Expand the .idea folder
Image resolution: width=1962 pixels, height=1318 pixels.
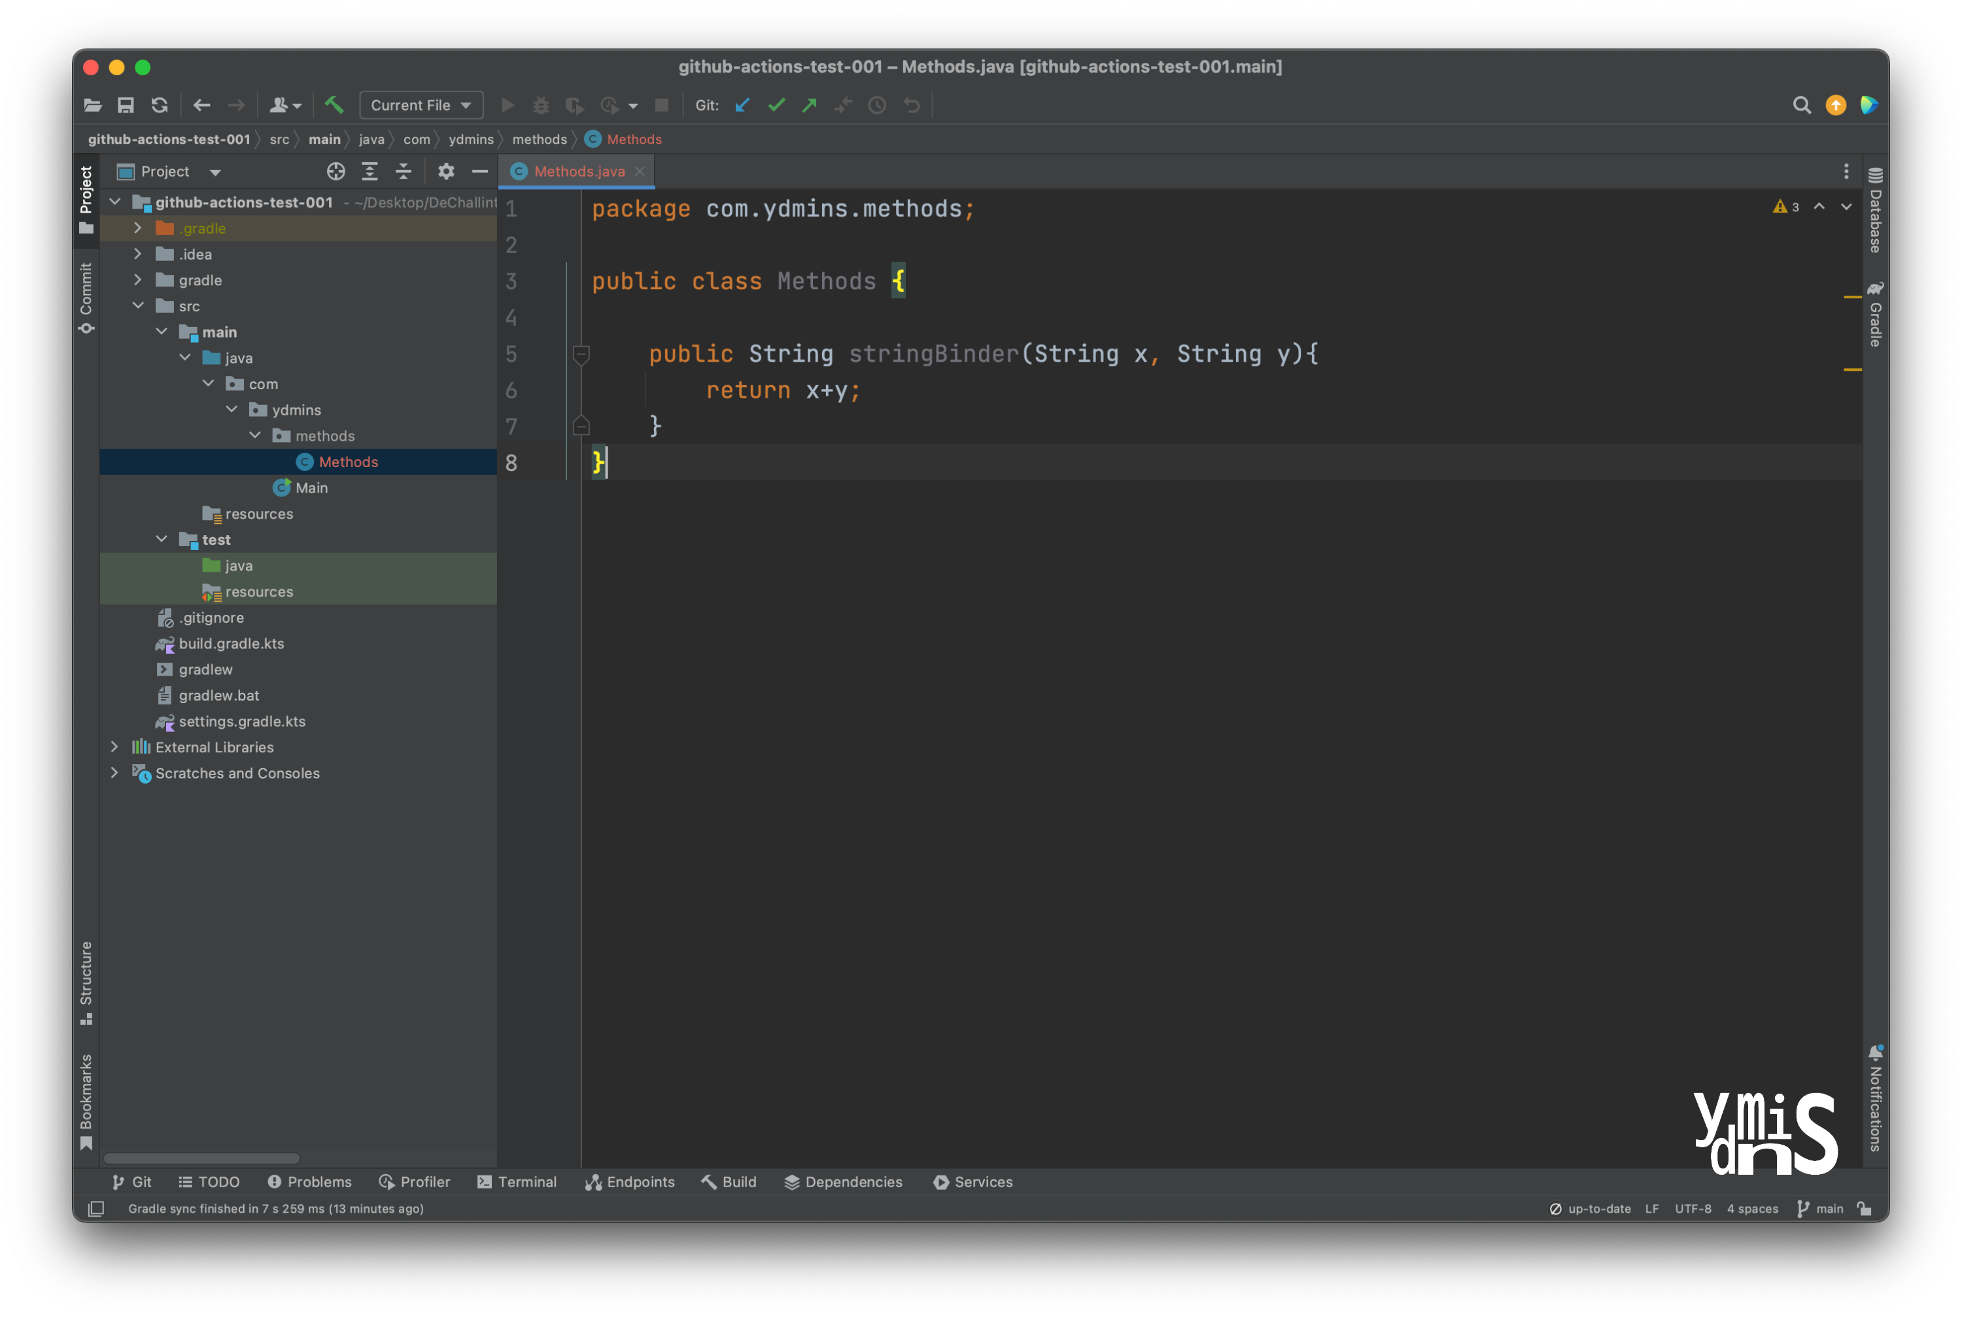(138, 254)
